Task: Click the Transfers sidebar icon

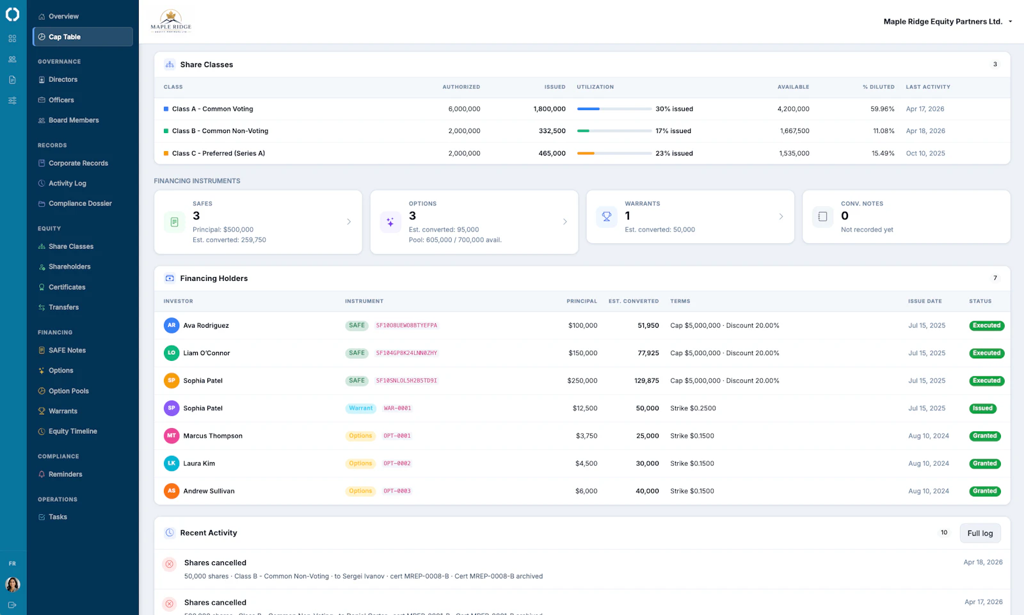Action: (42, 307)
